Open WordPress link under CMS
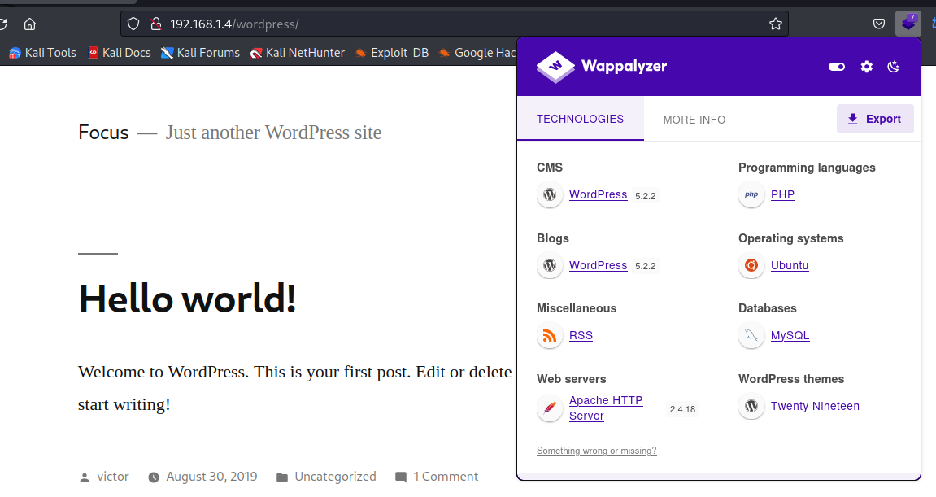 (x=599, y=194)
